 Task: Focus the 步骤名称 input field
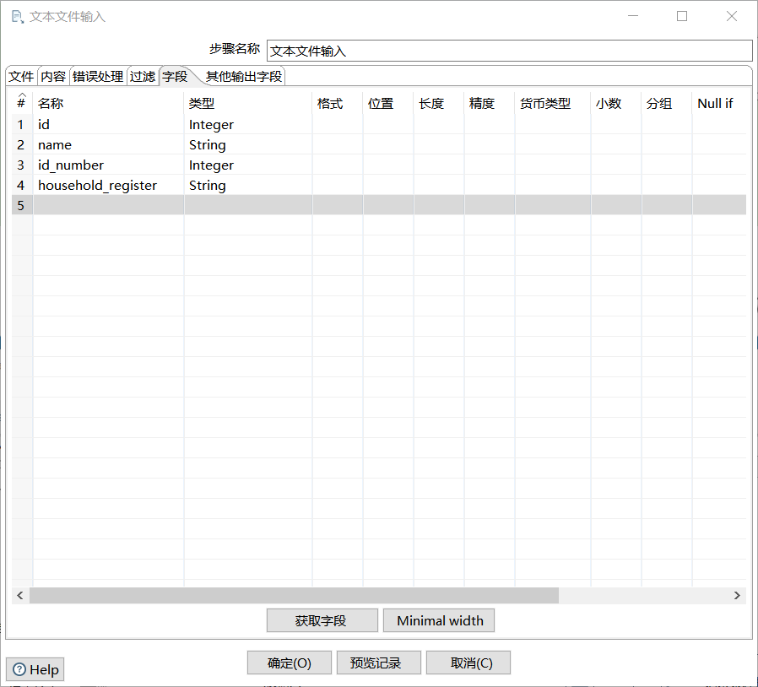tap(510, 51)
